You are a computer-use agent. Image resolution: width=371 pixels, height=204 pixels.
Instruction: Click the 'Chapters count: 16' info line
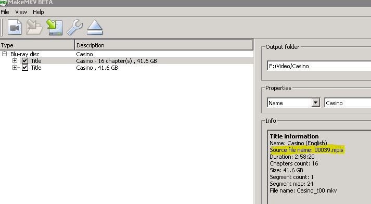pos(294,163)
